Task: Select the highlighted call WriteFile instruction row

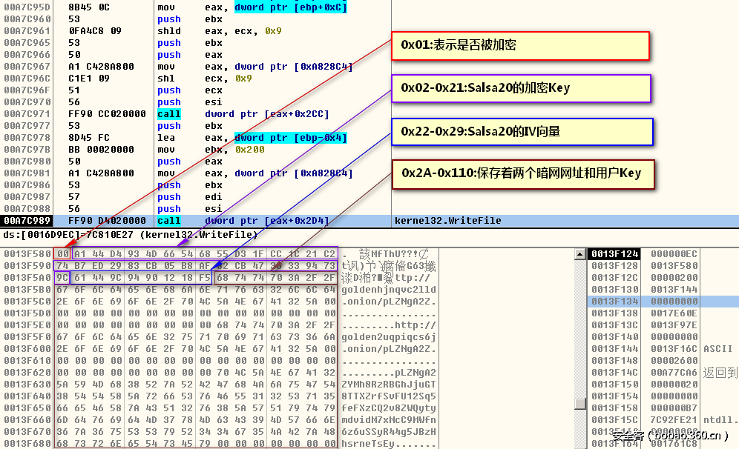Action: tap(369, 220)
